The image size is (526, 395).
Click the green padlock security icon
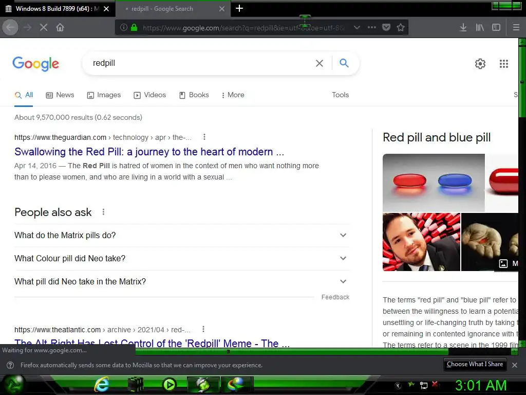coord(134,27)
